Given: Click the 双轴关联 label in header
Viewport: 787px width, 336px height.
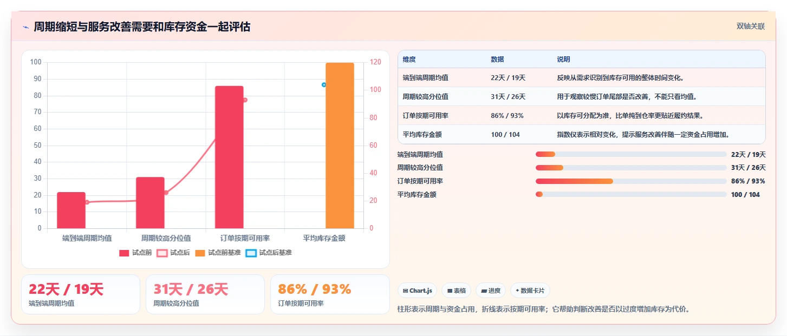Looking at the screenshot, I should [750, 27].
